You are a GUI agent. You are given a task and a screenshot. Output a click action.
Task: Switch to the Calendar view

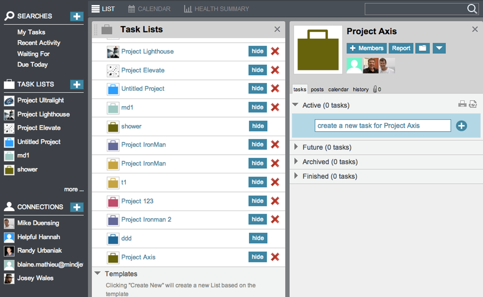[x=149, y=9]
